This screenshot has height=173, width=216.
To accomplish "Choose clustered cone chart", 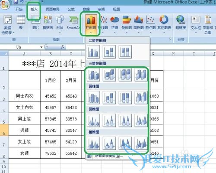I will (93, 120).
